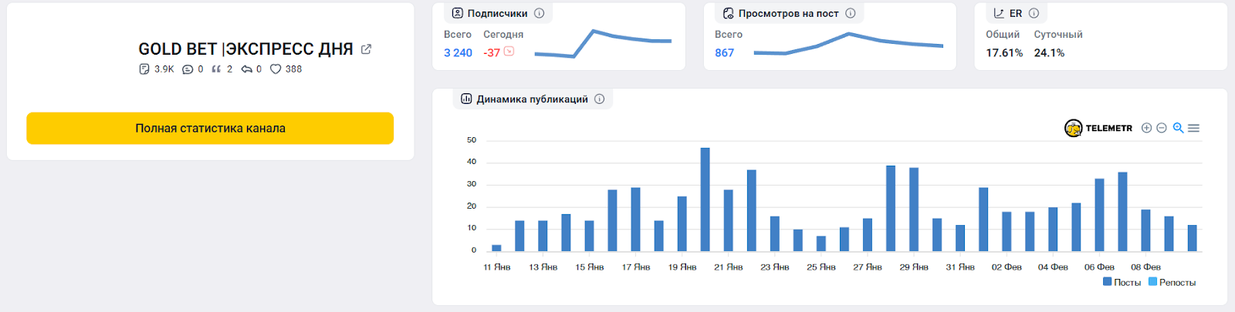Click the posts count icon showing 3.9K

tap(144, 69)
